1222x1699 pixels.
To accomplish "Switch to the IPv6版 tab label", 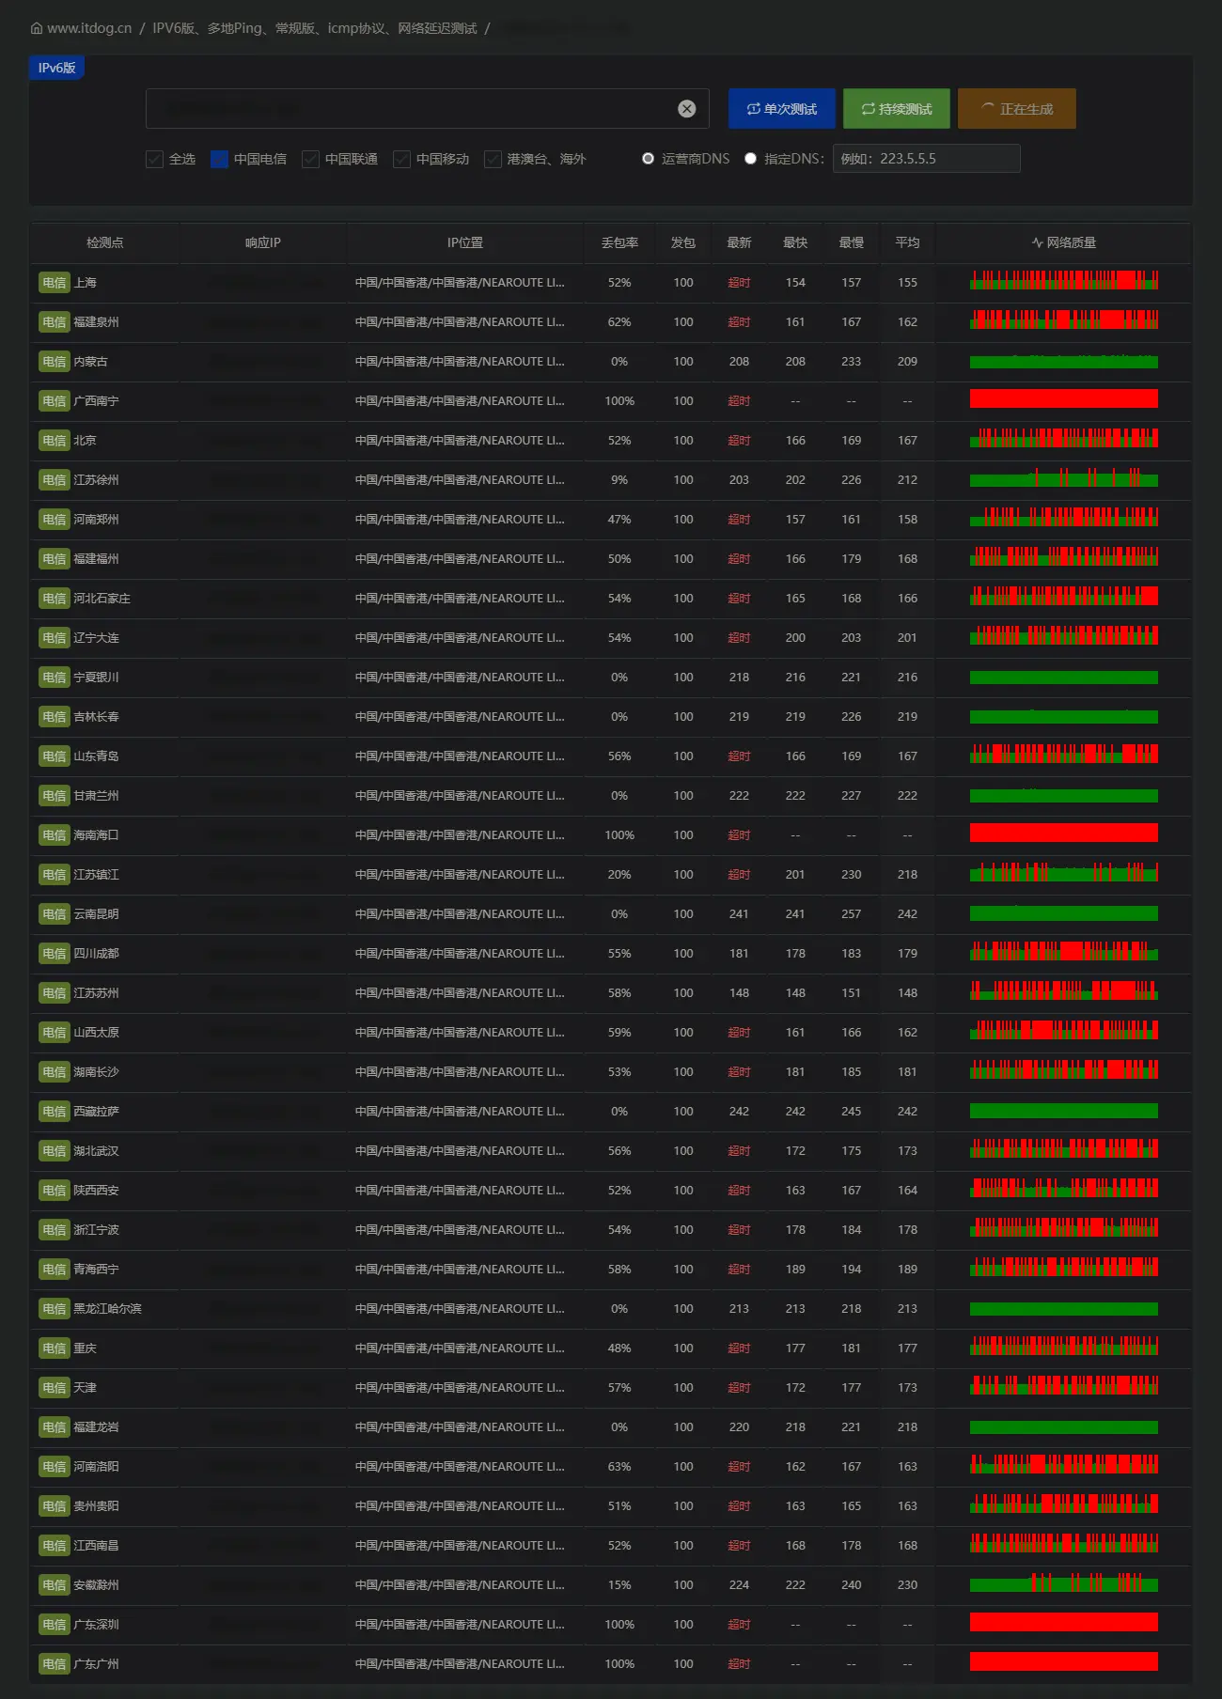I will click(56, 68).
